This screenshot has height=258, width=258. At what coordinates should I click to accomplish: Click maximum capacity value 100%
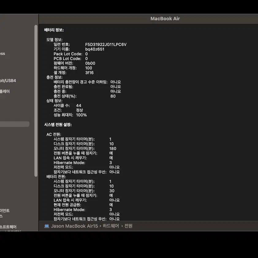81,115
